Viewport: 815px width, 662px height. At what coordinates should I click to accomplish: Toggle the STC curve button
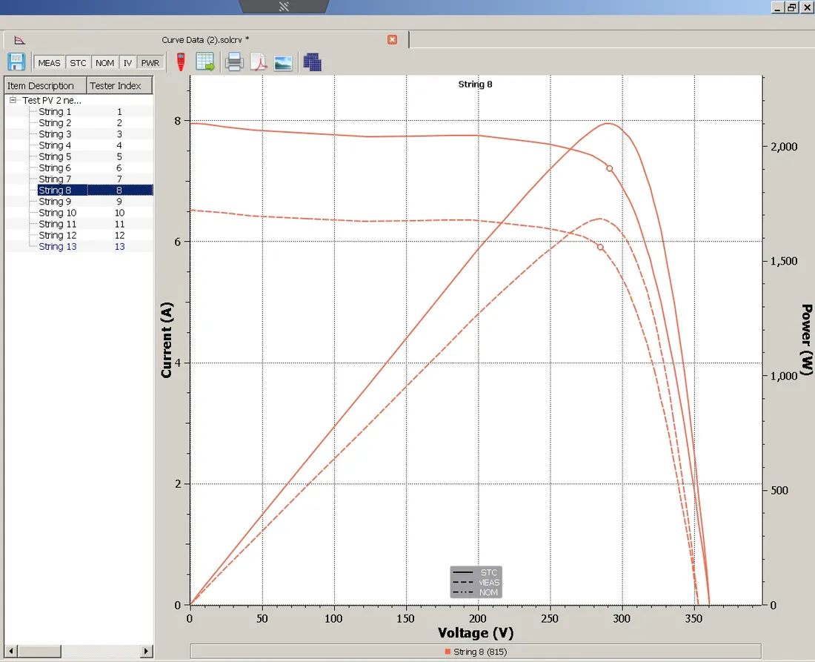click(x=78, y=62)
